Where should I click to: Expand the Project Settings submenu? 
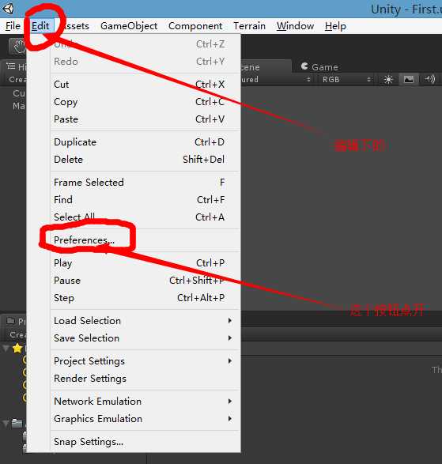[x=145, y=361]
